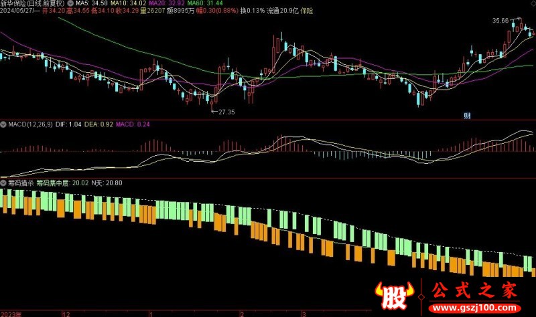
Task: Click the turnover rate 换0.13% value
Action: pyautogui.click(x=253, y=11)
